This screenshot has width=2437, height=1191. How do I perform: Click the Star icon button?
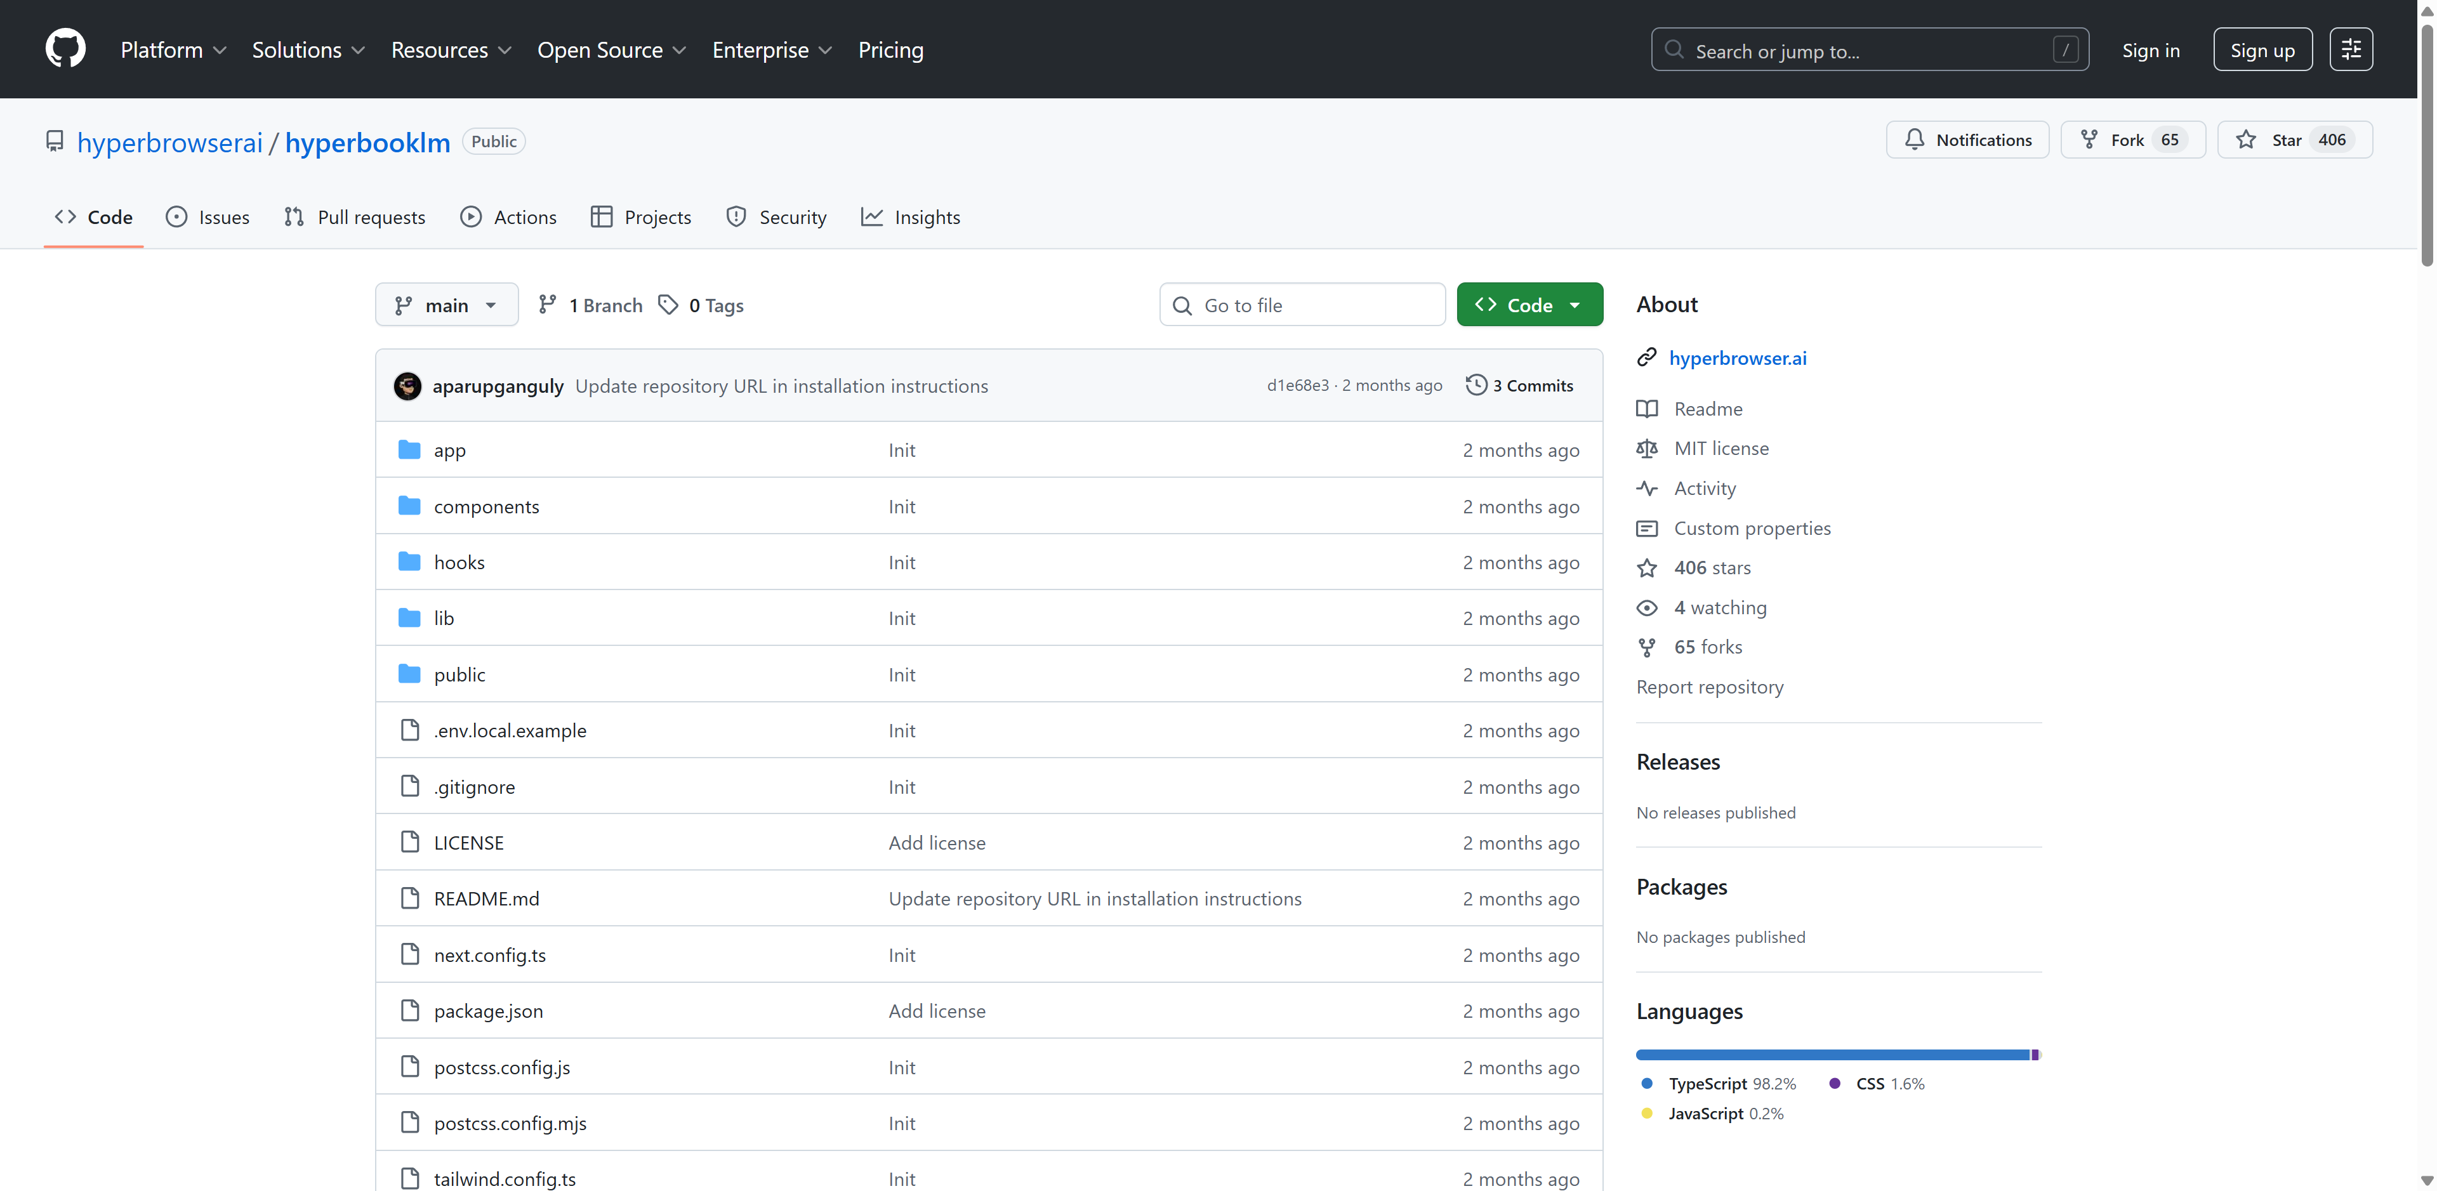pyautogui.click(x=2246, y=140)
